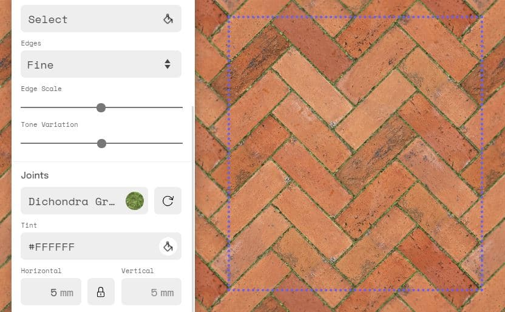This screenshot has width=505, height=312.
Task: Open the Dichondra Grass joint material selector
Action: tap(84, 201)
